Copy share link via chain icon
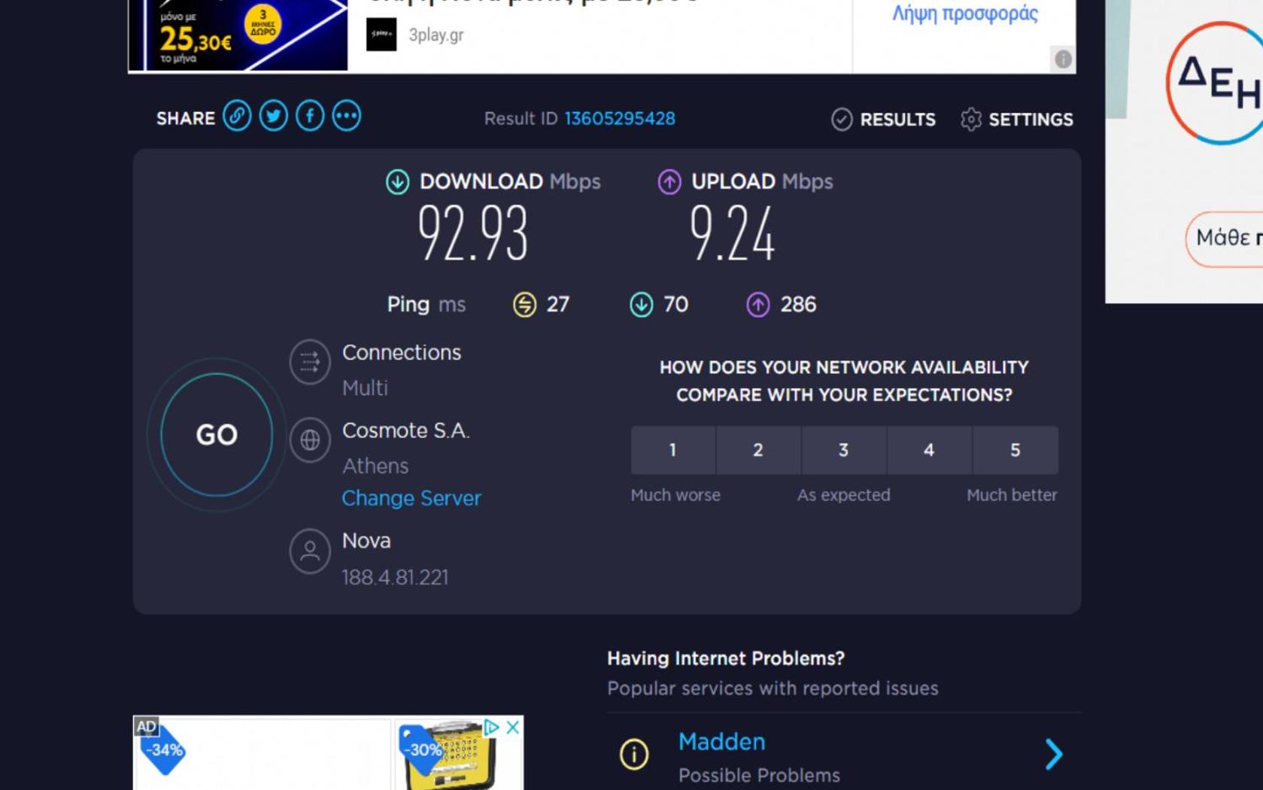This screenshot has height=790, width=1263. click(237, 117)
